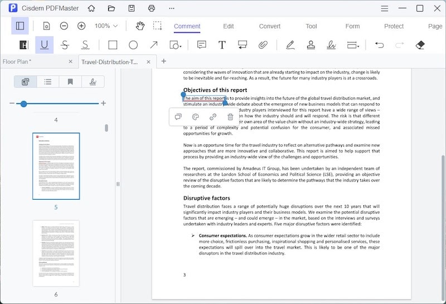Show the signatures panel in sidebar
The height and width of the screenshot is (304, 446).
[93, 82]
